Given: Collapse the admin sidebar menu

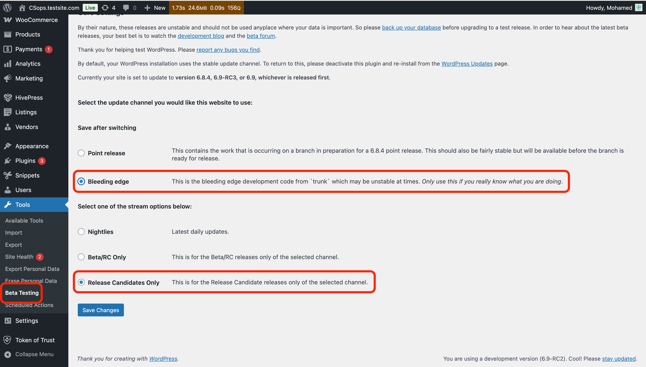Looking at the screenshot, I should pos(34,354).
